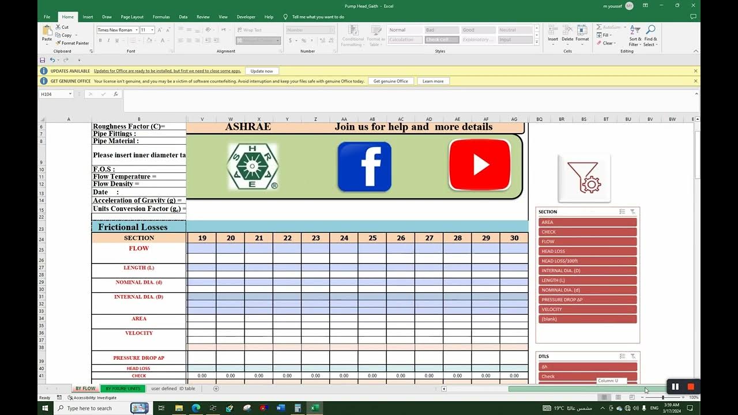Click the Learn more button
The height and width of the screenshot is (415, 738).
coord(433,81)
